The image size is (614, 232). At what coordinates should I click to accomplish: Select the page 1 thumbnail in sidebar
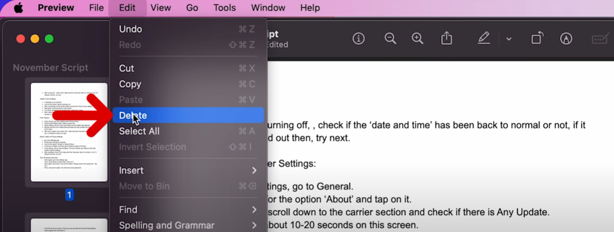coord(69,132)
